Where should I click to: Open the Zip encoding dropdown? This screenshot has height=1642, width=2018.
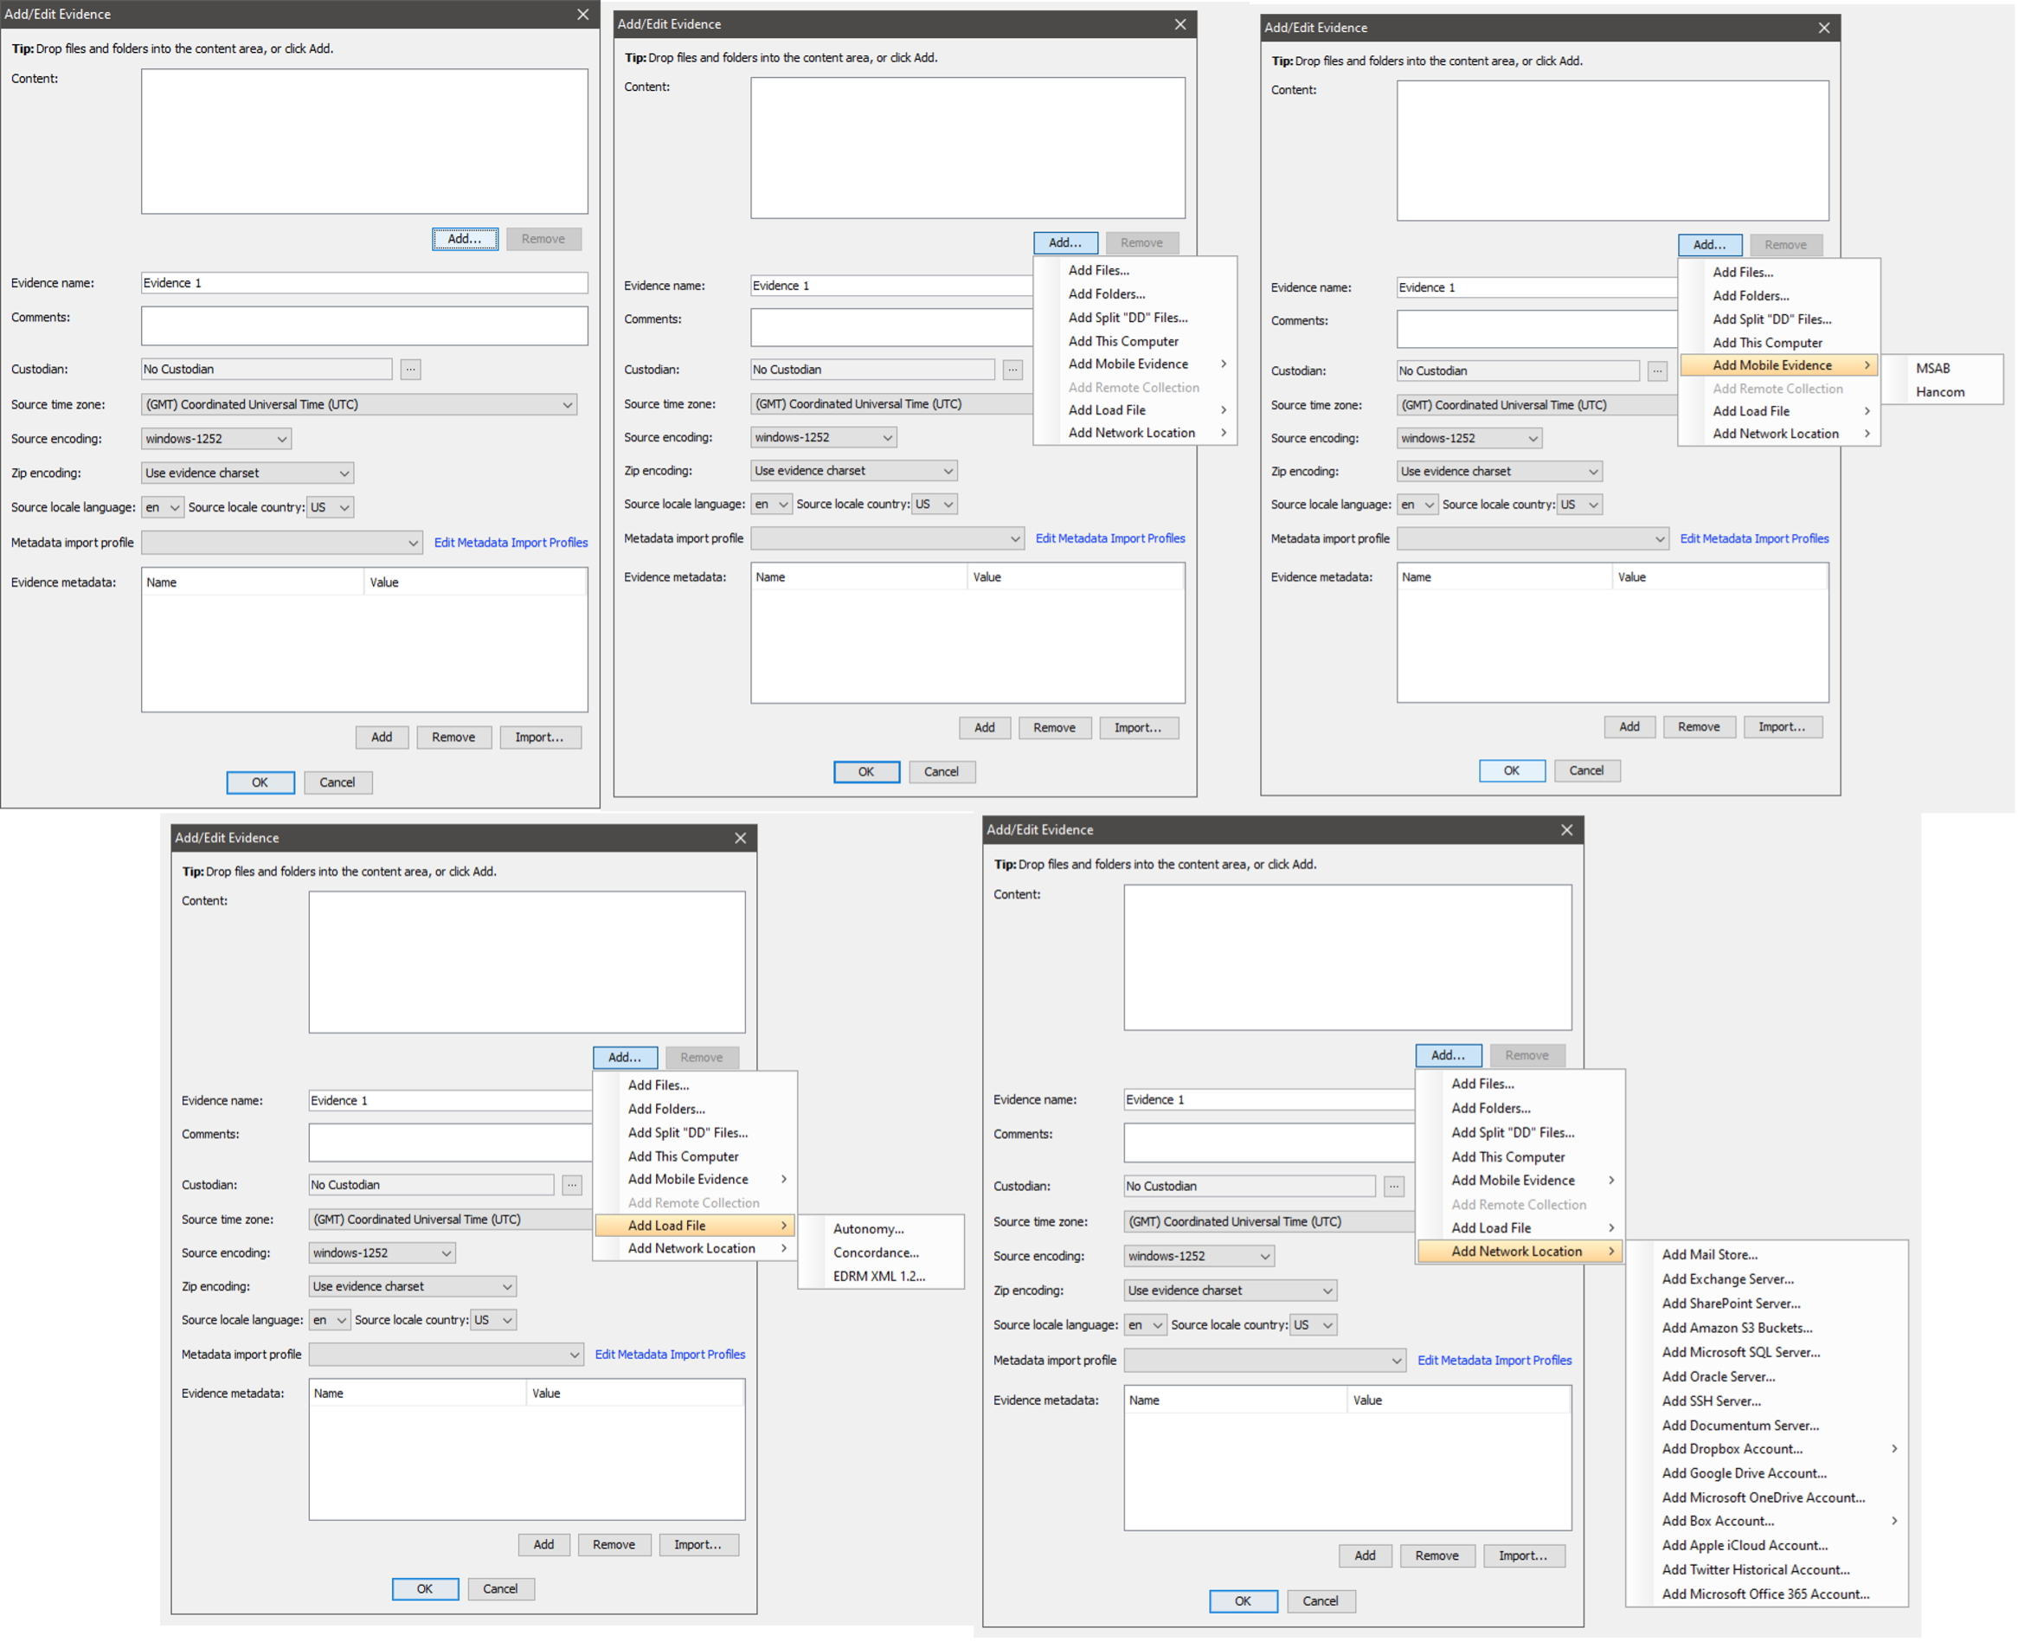[x=246, y=472]
